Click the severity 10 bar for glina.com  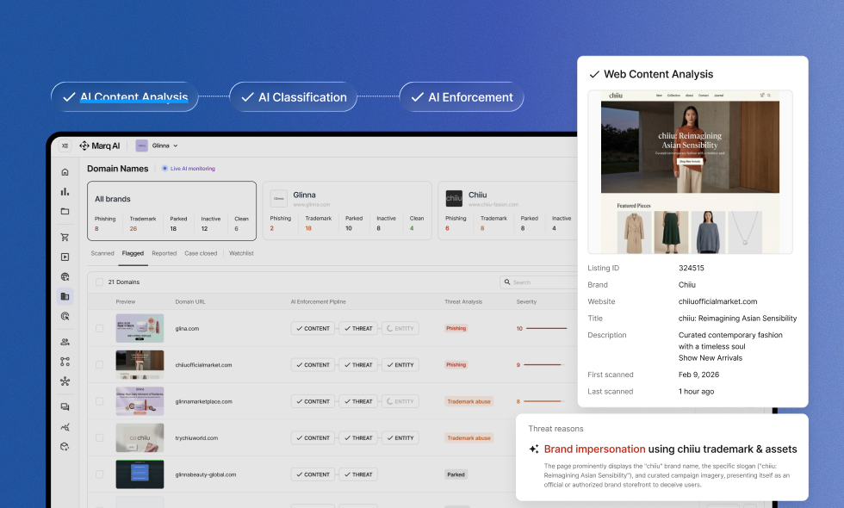pos(546,328)
